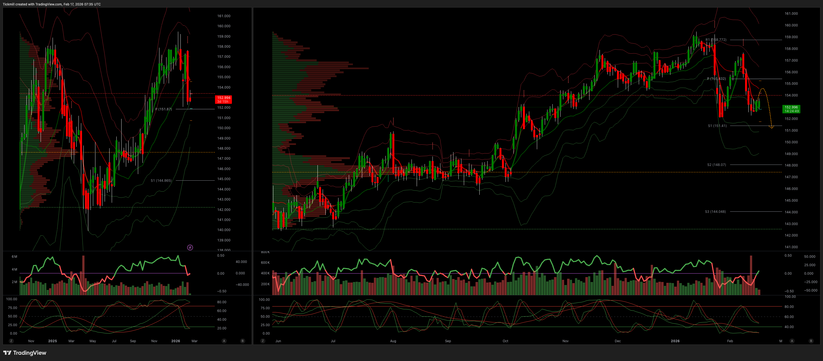Click the purple lightning bolt icon
Viewport: 823px width, 361px height.
pos(190,248)
